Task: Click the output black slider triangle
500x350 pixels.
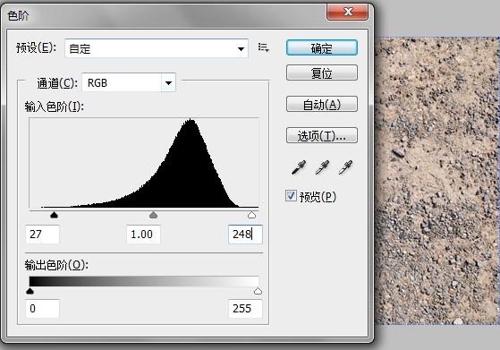Action: tap(30, 291)
